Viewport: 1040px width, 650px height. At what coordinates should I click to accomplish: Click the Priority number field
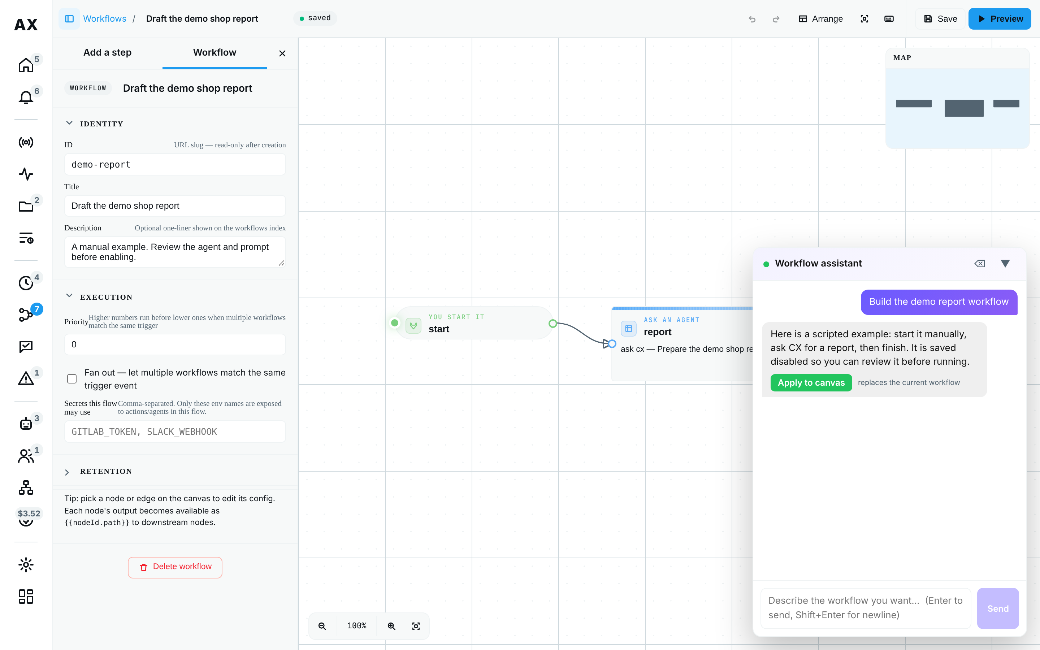[175, 344]
